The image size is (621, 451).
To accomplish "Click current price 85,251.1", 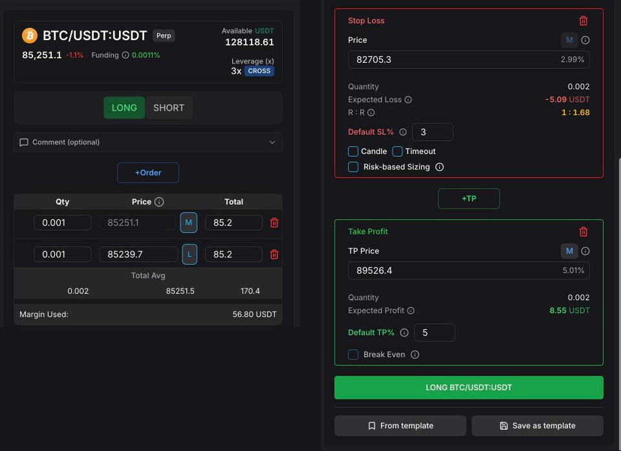I will (x=42, y=55).
